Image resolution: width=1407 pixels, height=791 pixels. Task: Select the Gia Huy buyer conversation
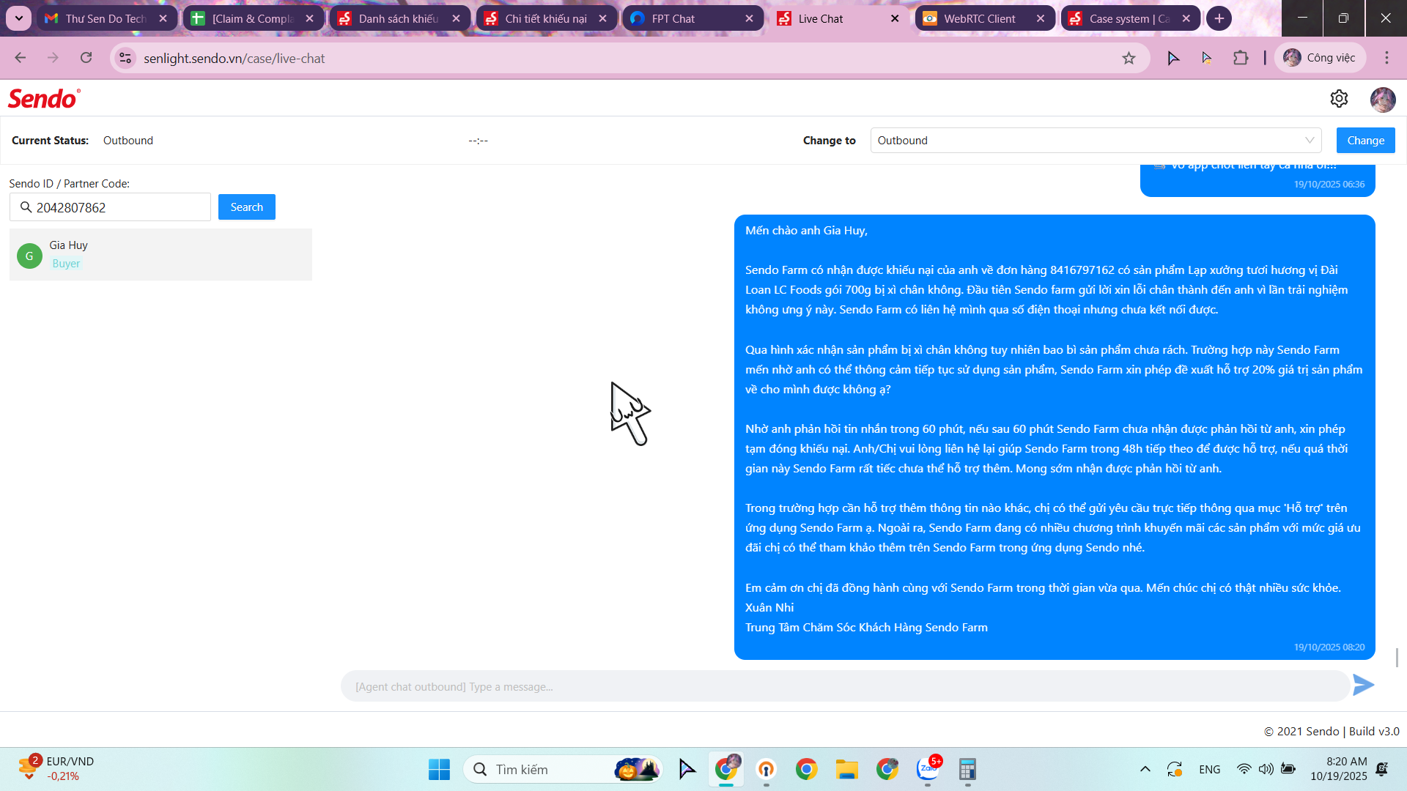(x=160, y=254)
